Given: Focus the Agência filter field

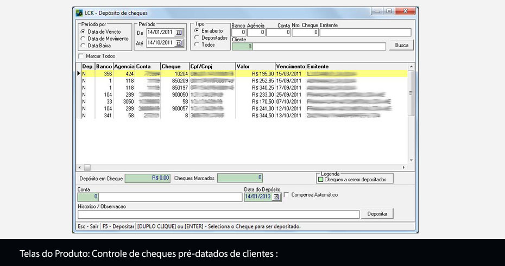Looking at the screenshot, I should (x=256, y=32).
